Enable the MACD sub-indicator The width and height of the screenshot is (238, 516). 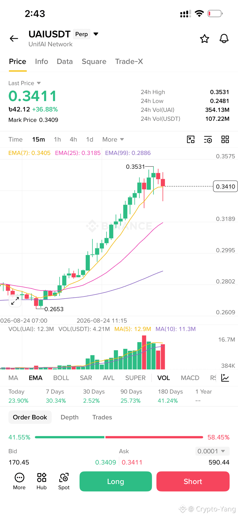[190, 378]
